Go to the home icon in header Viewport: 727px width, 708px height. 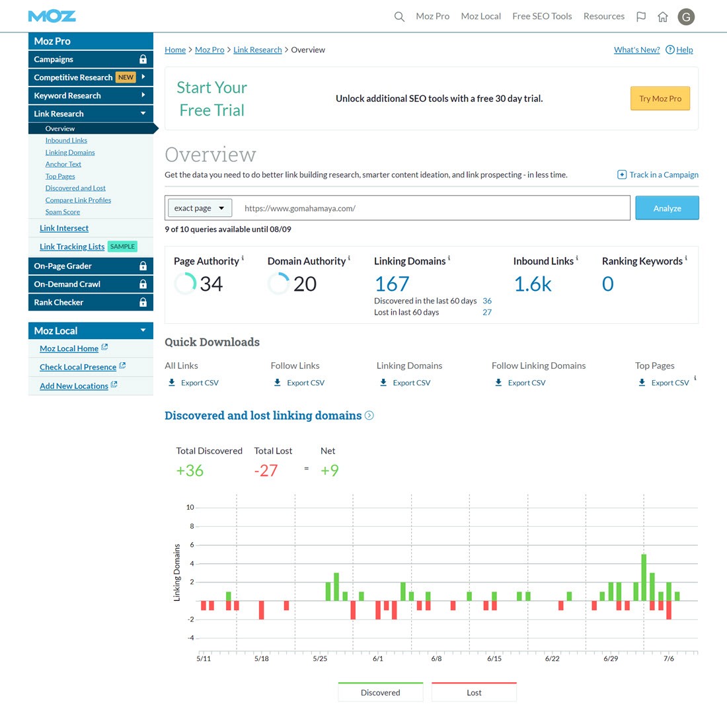click(x=663, y=17)
